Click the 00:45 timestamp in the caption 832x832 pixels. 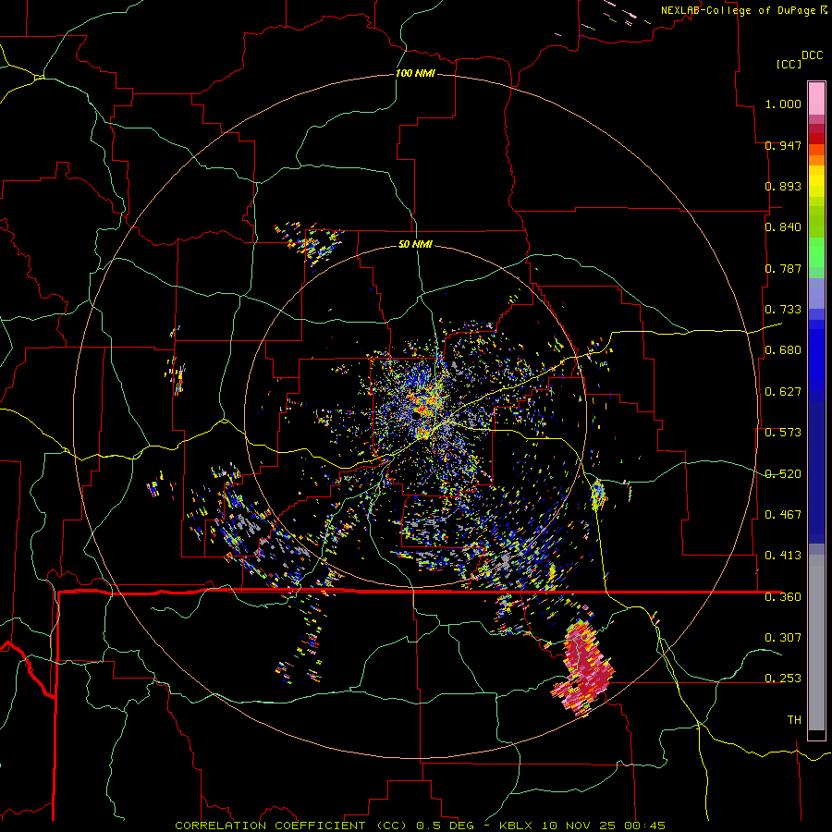(644, 826)
